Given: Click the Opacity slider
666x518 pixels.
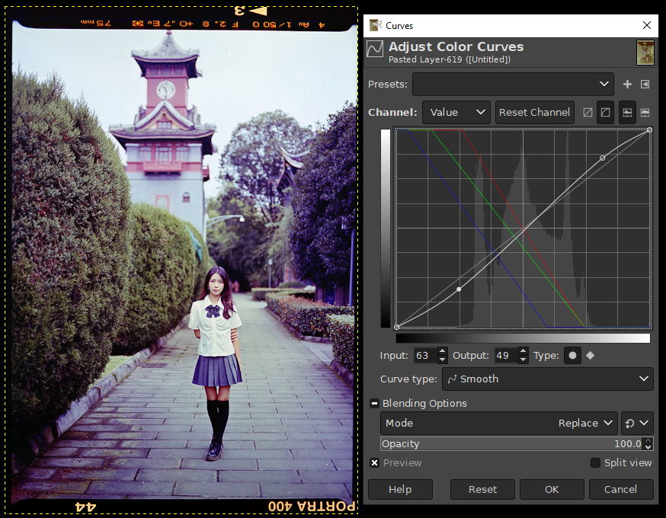Looking at the screenshot, I should [511, 443].
